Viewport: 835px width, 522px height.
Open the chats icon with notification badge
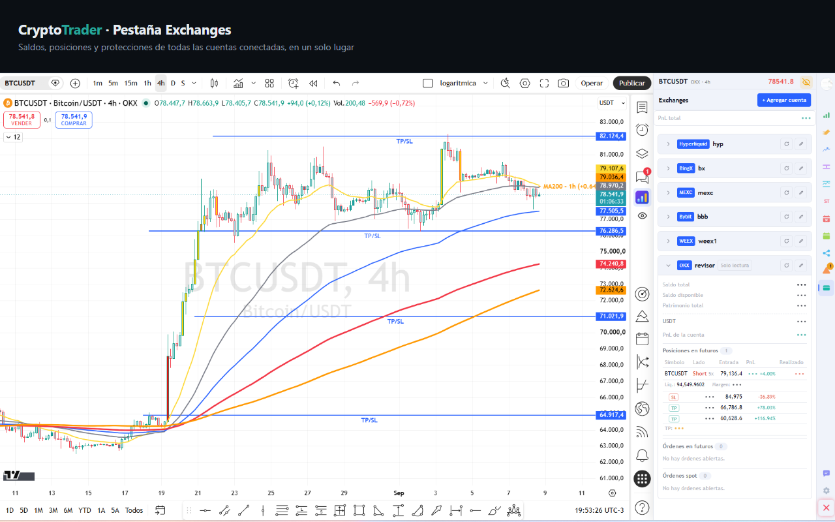pyautogui.click(x=642, y=176)
